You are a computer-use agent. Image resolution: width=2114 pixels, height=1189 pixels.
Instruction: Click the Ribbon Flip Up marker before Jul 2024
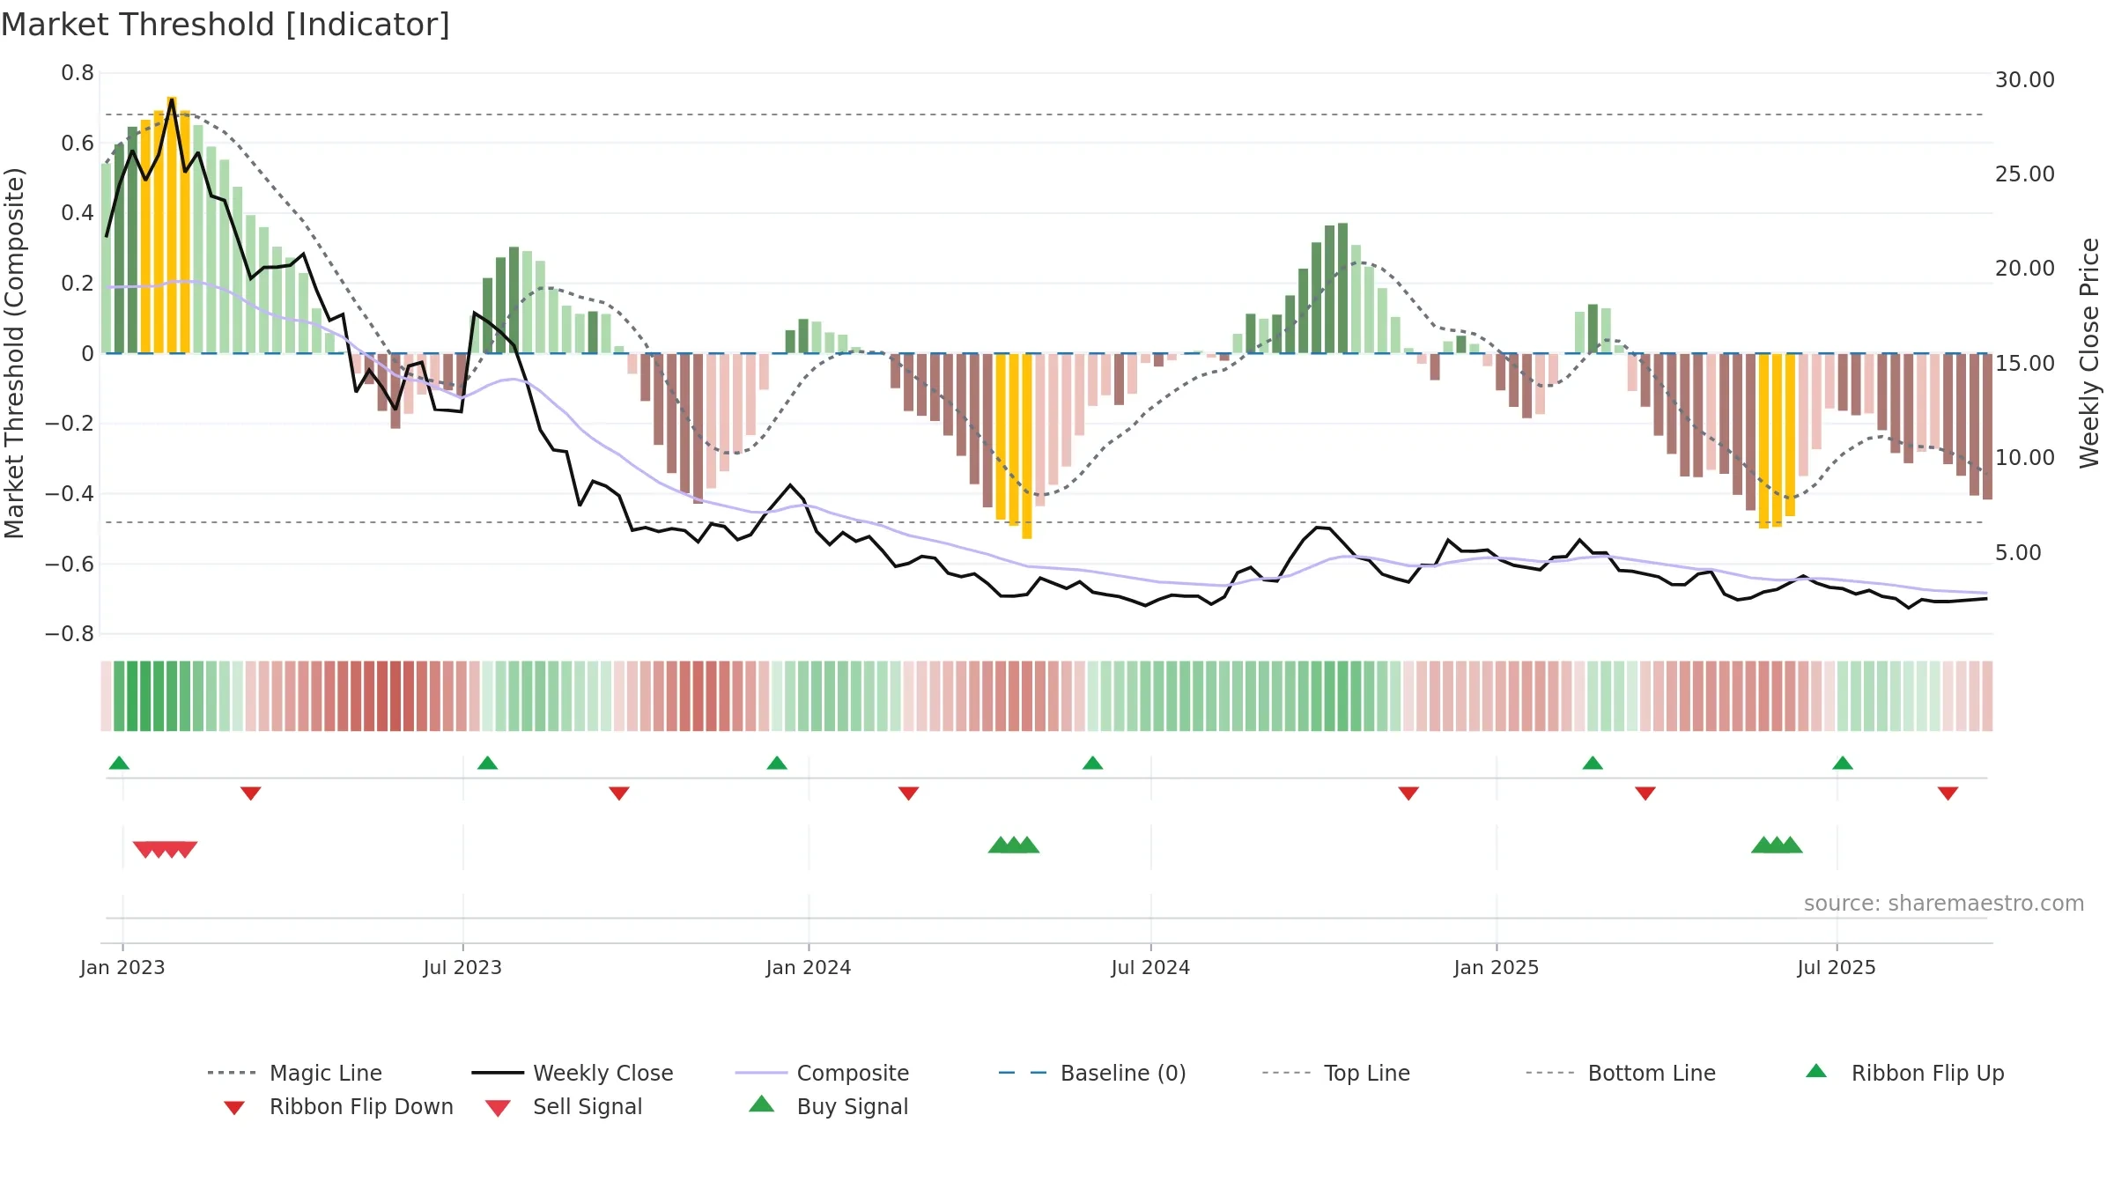(x=1092, y=763)
